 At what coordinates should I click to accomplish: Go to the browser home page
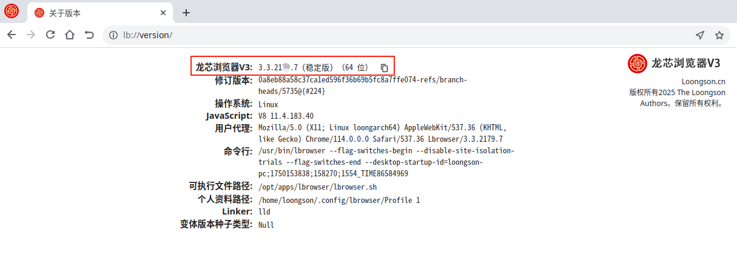(70, 35)
